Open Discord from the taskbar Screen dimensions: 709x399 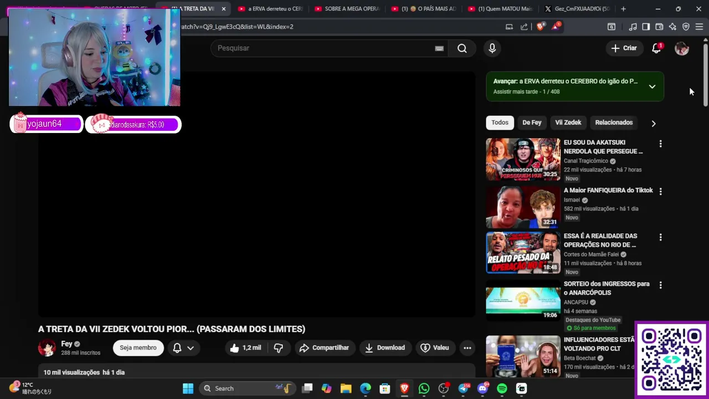pos(482,388)
